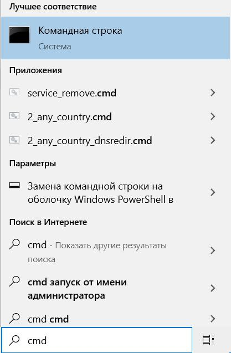This screenshot has height=353, width=231.
Task: Expand details arrow for 2_any_country_dnsredir.cmd
Action: [x=213, y=141]
